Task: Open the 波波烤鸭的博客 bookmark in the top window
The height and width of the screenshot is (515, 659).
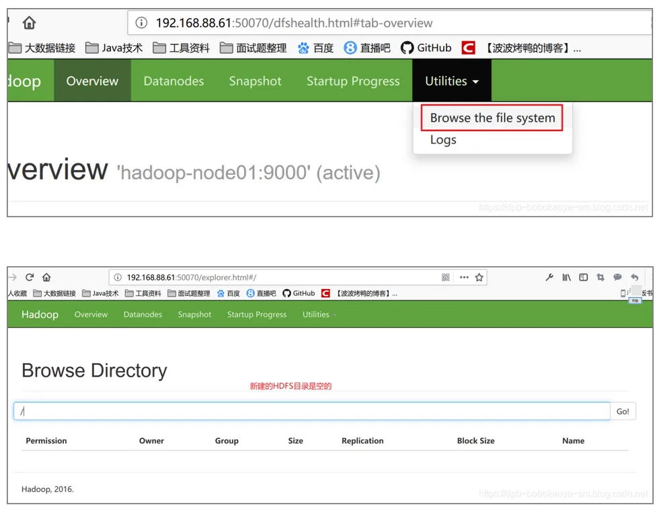Action: click(521, 48)
